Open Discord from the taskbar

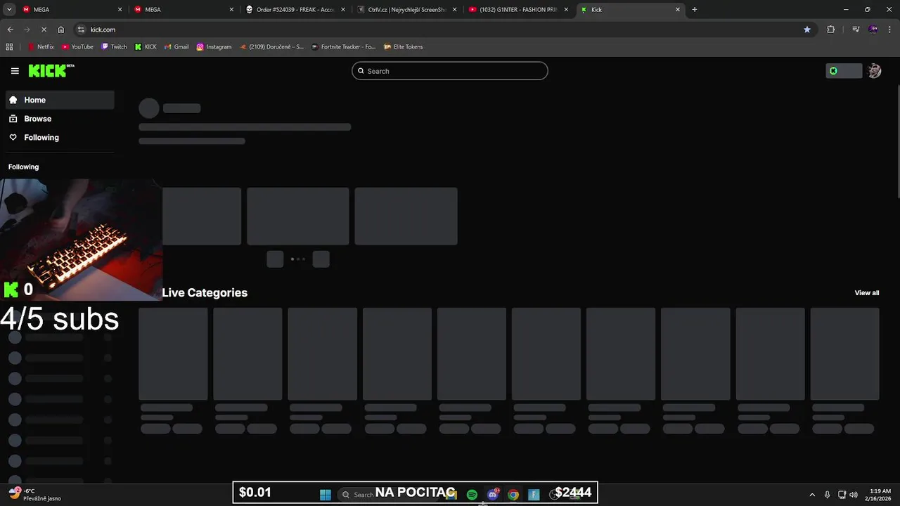(x=493, y=495)
